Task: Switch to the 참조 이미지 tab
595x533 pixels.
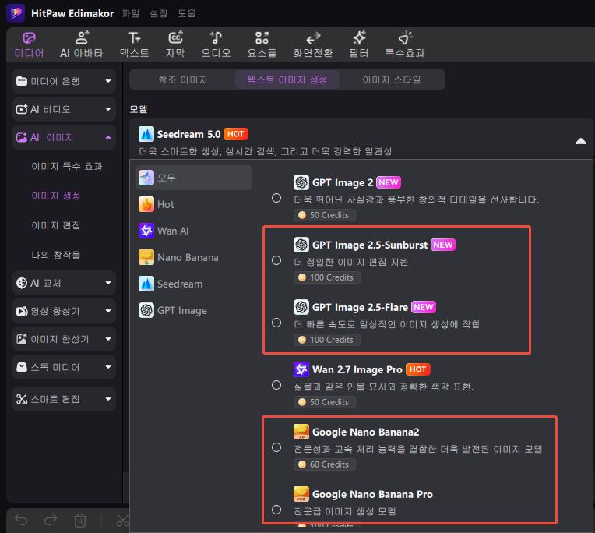Action: click(183, 79)
